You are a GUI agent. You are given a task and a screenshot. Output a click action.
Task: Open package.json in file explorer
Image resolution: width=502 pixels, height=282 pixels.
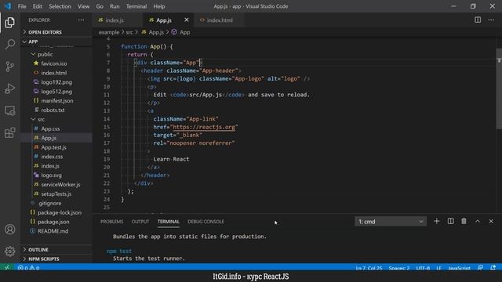pyautogui.click(x=53, y=222)
